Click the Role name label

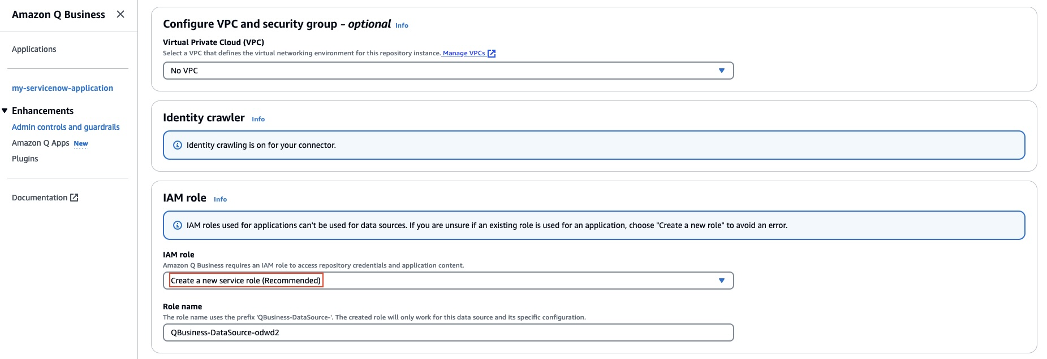(182, 307)
